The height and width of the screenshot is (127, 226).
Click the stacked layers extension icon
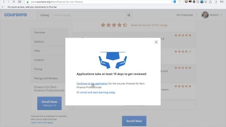coord(194,2)
